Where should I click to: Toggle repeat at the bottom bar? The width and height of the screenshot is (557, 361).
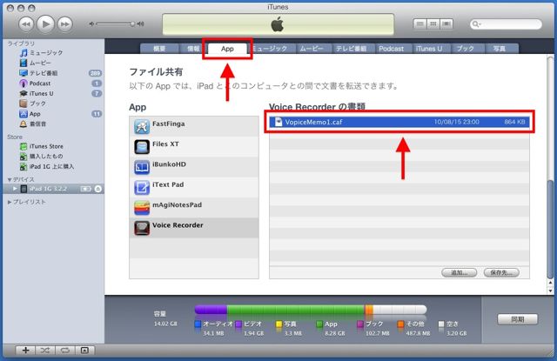(x=64, y=351)
